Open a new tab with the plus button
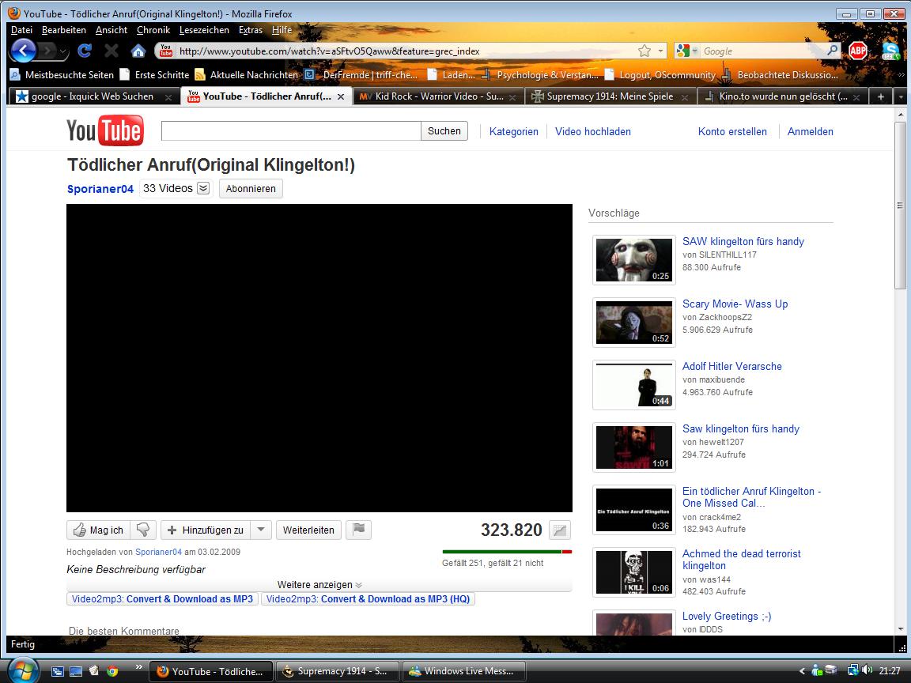Screen dimensions: 911x683 point(881,96)
